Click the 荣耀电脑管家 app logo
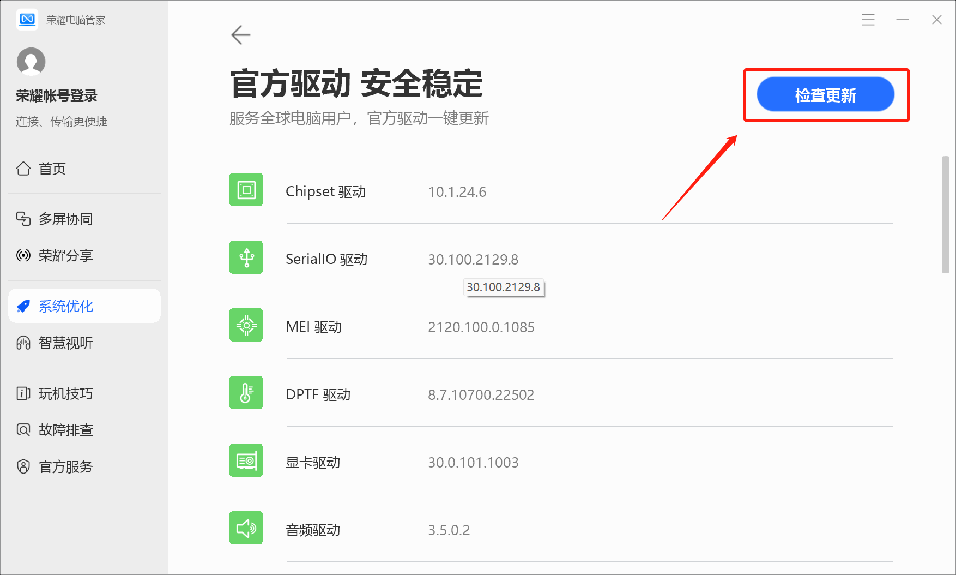 tap(27, 20)
